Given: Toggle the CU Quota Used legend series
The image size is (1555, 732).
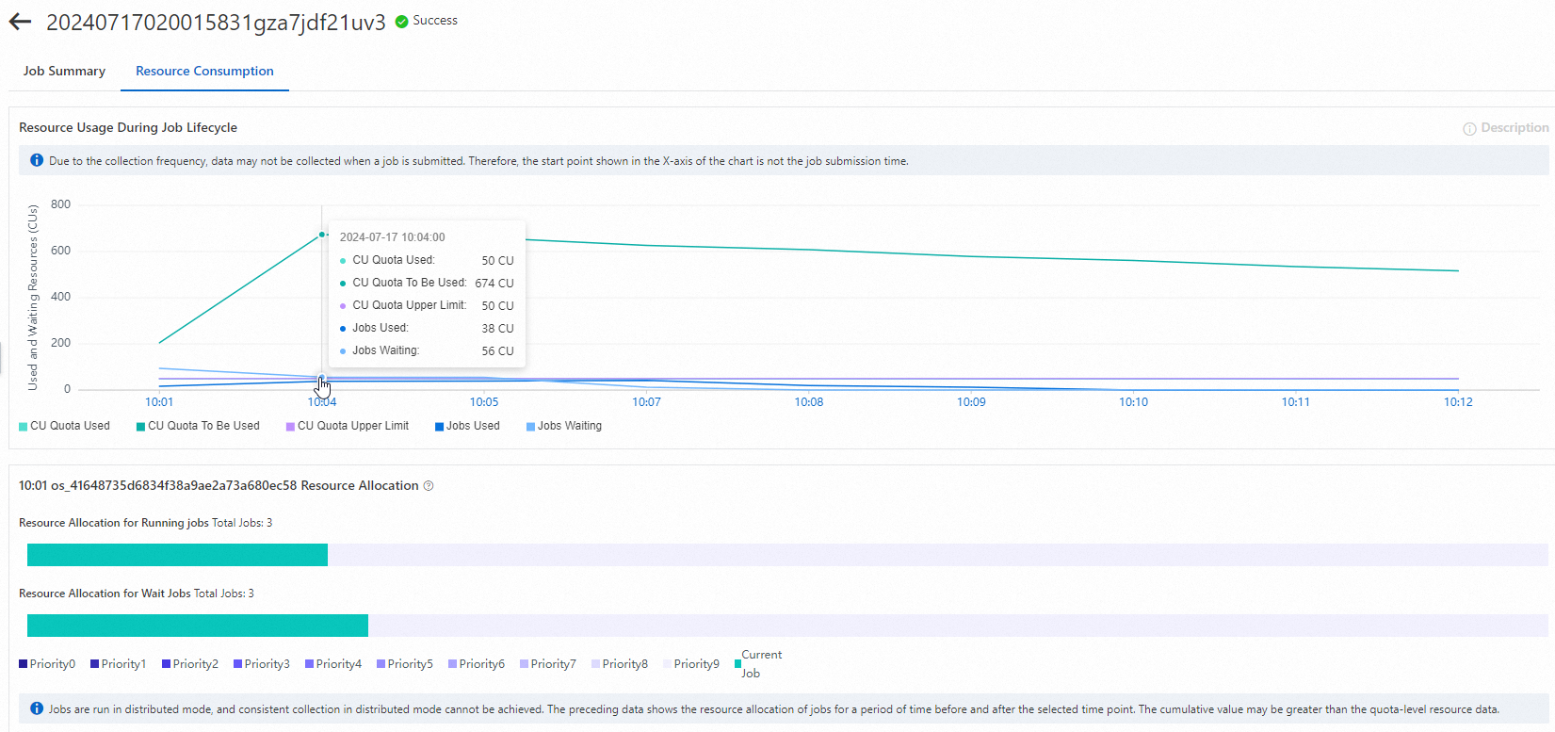Looking at the screenshot, I should click(64, 426).
